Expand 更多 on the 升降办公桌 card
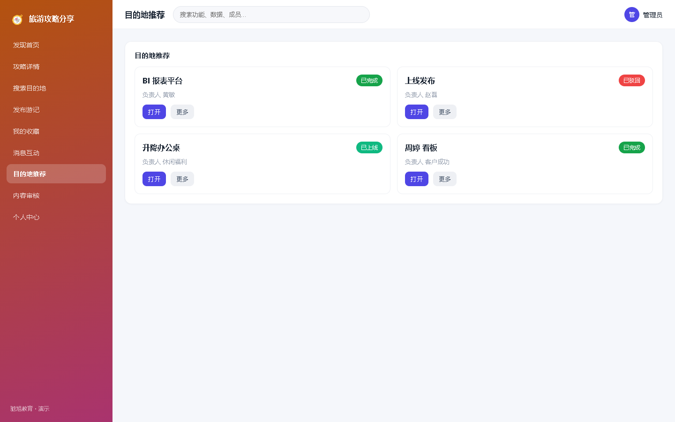Image resolution: width=675 pixels, height=422 pixels. coord(182,179)
